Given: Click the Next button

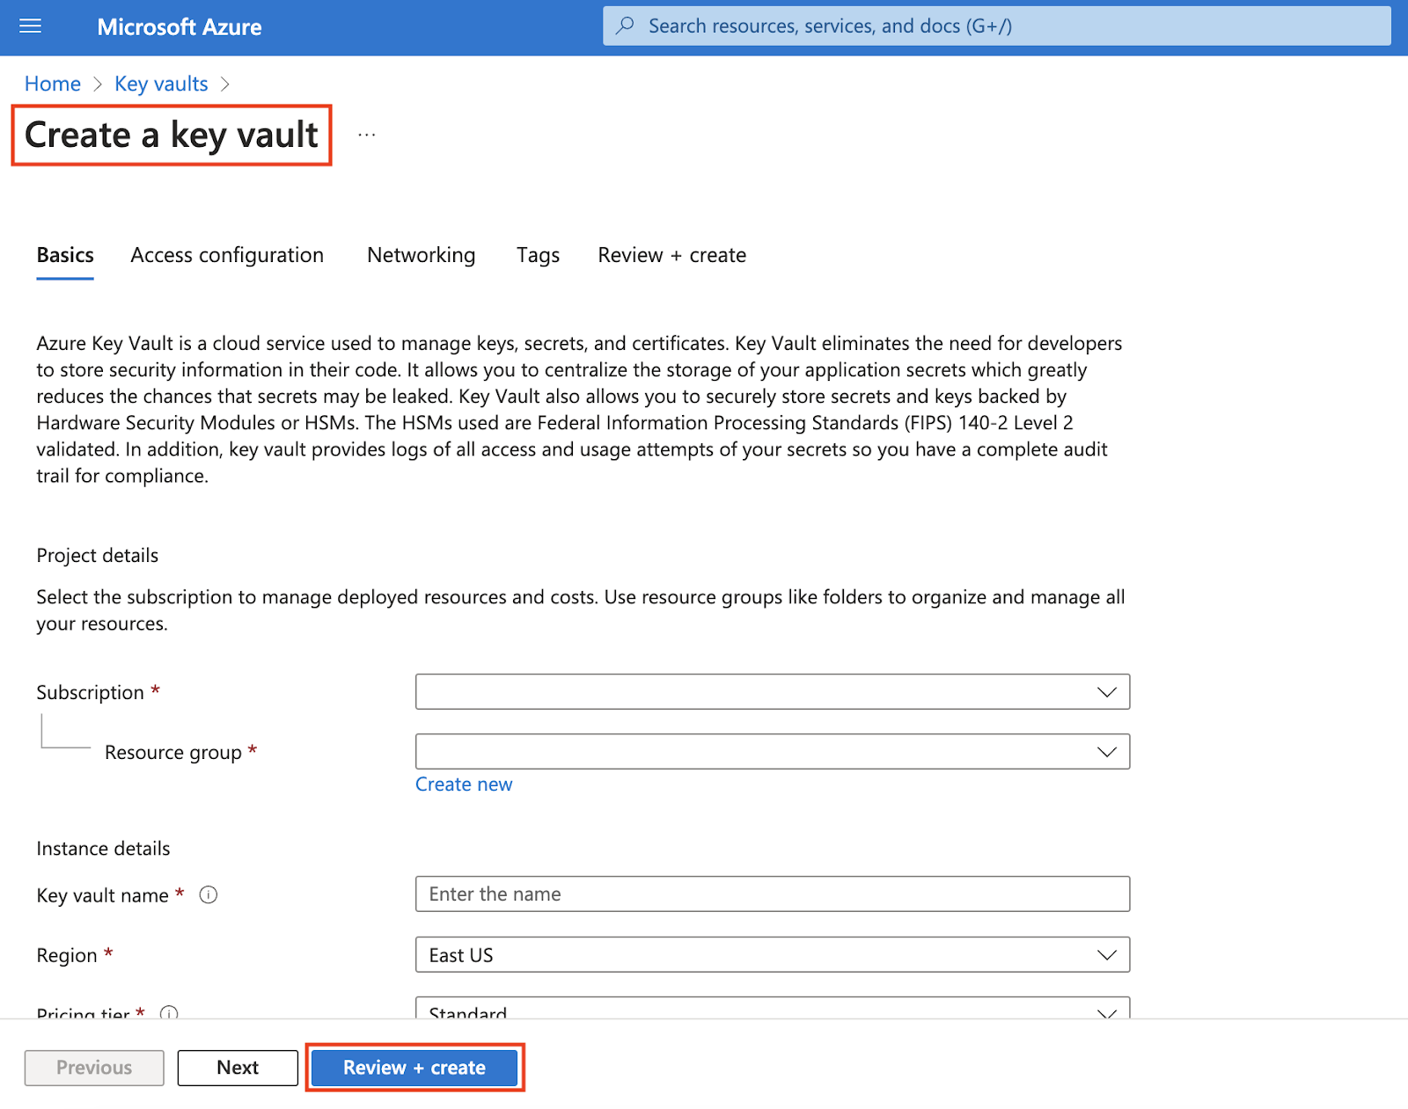Looking at the screenshot, I should pyautogui.click(x=238, y=1068).
